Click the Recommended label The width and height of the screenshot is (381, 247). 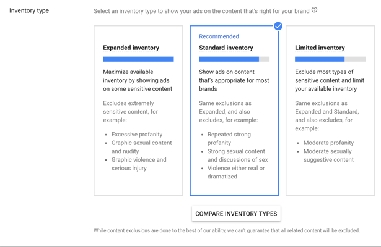tap(219, 36)
